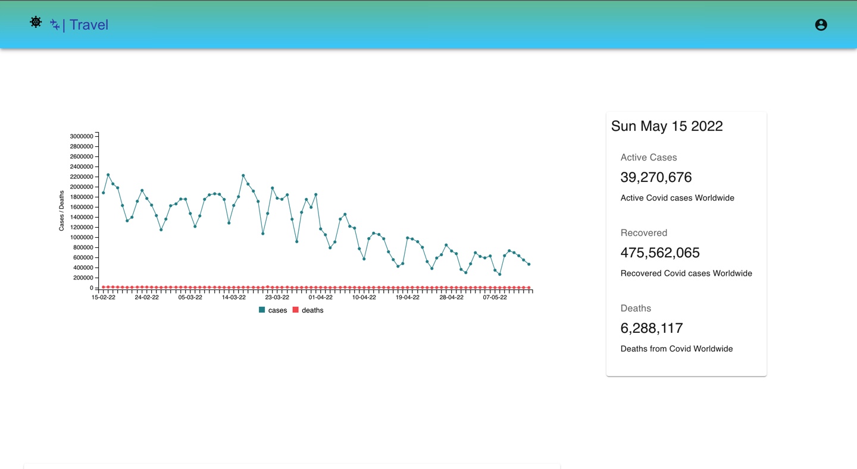This screenshot has width=857, height=469.
Task: Click the last cases data point on the chart
Action: 528,265
